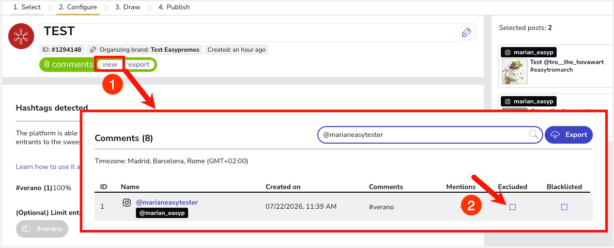This screenshot has height=248, width=614.
Task: Check the Excluded checkbox for @marianeasytester
Action: [x=513, y=207]
